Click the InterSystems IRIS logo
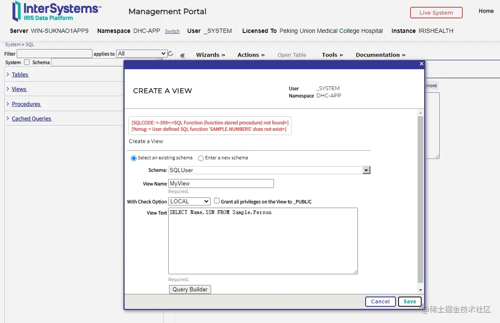The image size is (500, 323). [x=57, y=12]
